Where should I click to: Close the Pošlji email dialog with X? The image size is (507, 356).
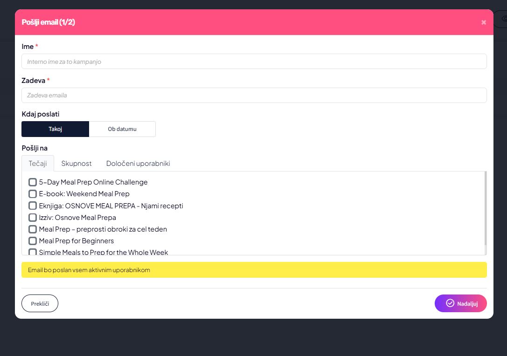tap(484, 22)
